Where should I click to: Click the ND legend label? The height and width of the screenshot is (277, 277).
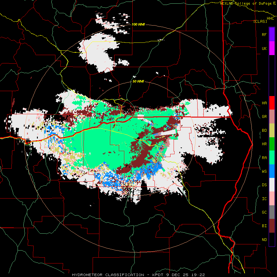[264, 240]
